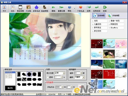This screenshot has height=96, width=128.
Task: Switch to the 在线相框 online frames tab
Action: [x=99, y=15]
